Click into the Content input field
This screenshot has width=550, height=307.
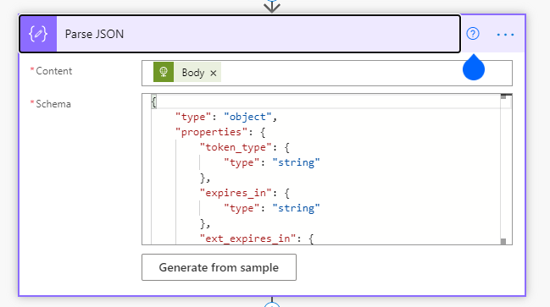[327, 73]
